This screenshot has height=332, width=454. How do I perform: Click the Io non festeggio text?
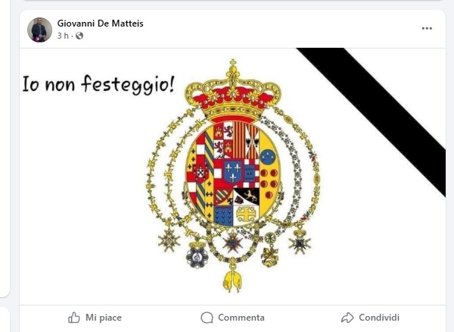point(98,84)
